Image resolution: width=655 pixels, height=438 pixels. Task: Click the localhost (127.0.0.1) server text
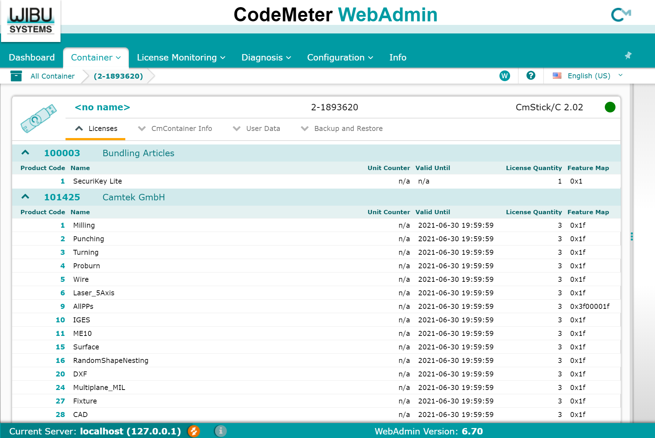coord(130,431)
